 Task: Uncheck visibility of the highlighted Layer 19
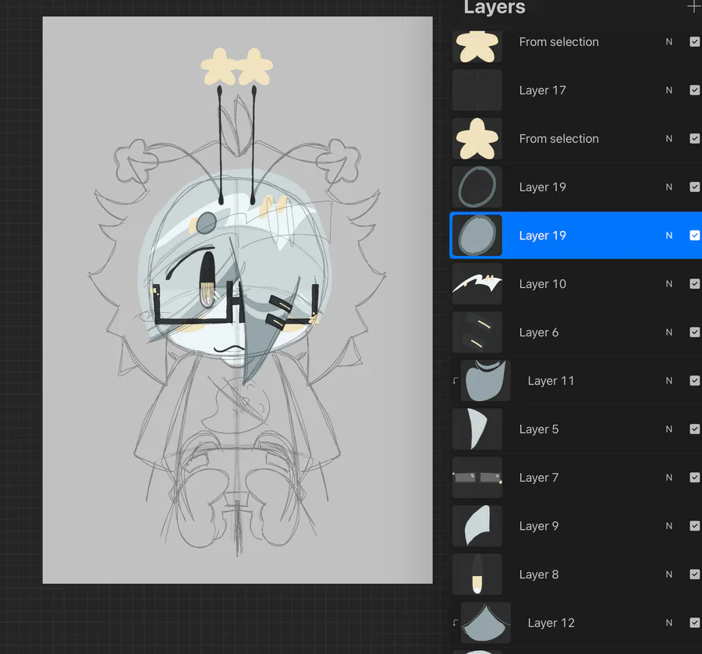coord(695,235)
